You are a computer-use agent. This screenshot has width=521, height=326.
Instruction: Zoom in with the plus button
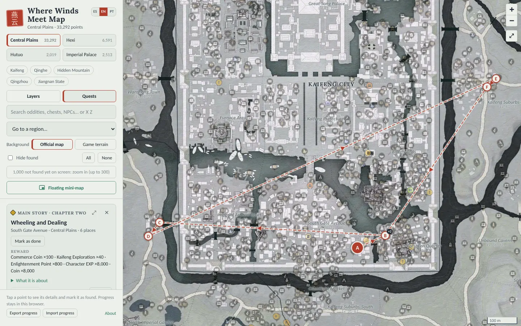click(x=512, y=10)
